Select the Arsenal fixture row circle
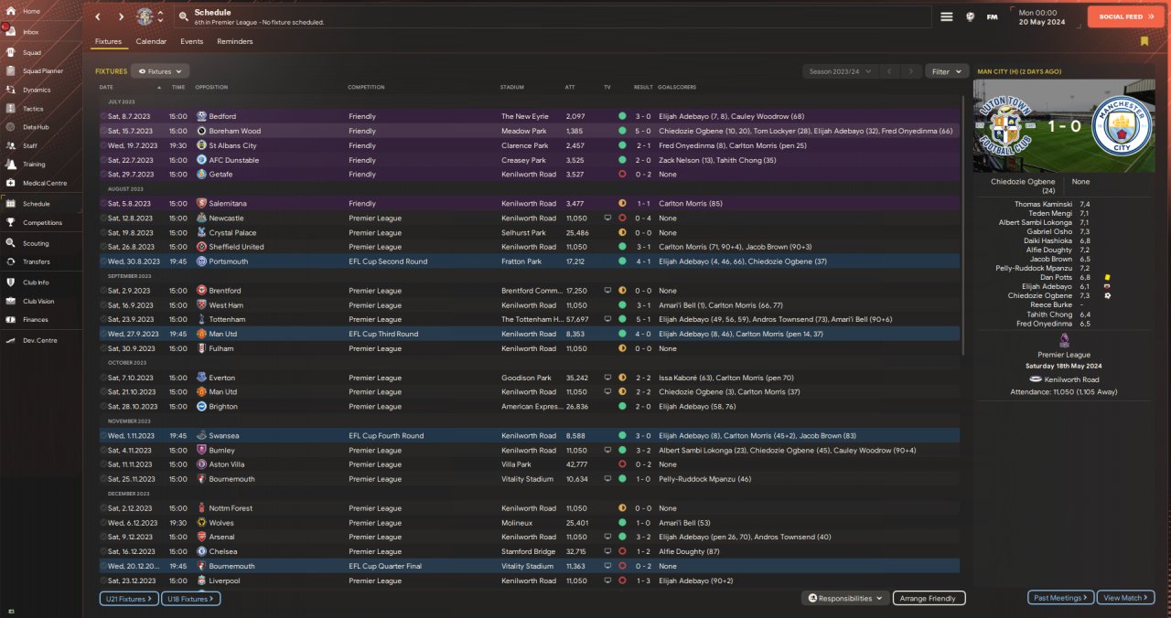The width and height of the screenshot is (1171, 618). click(x=102, y=538)
